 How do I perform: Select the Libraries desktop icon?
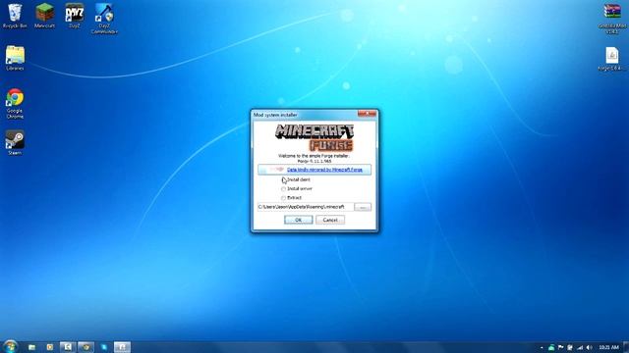(15, 59)
